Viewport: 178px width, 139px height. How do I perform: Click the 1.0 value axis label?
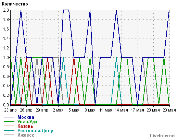[x=6, y=57]
